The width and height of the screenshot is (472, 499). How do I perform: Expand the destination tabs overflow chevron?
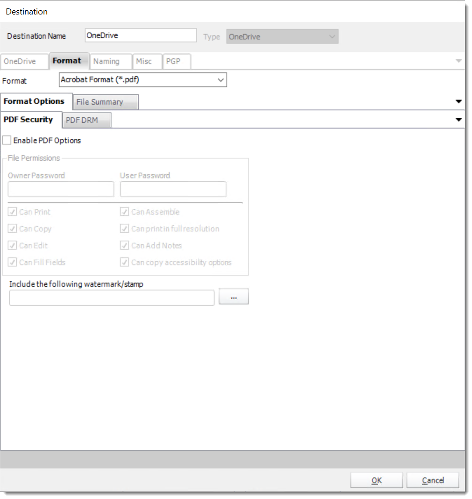tap(458, 61)
